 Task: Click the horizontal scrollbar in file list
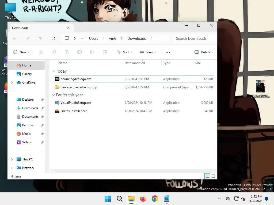pos(133,171)
